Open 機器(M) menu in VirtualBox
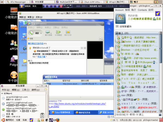The height and width of the screenshot is (122, 163). [x=23, y=17]
